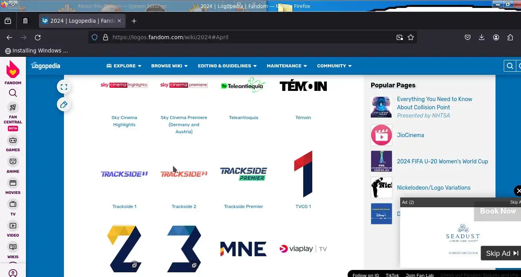This screenshot has width=521, height=277.
Task: Click Follow on IG link
Action: (366, 275)
